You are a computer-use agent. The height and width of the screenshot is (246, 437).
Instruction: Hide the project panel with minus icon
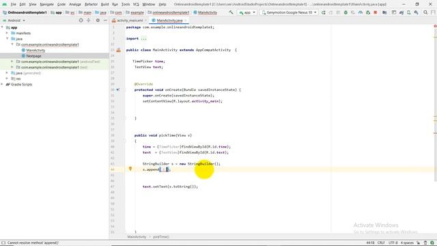[x=105, y=20]
